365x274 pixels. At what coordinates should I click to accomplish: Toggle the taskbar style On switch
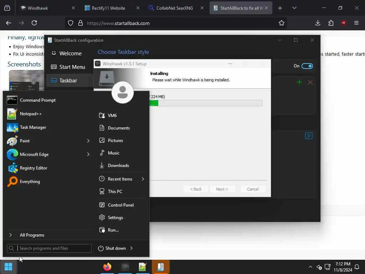point(307,66)
